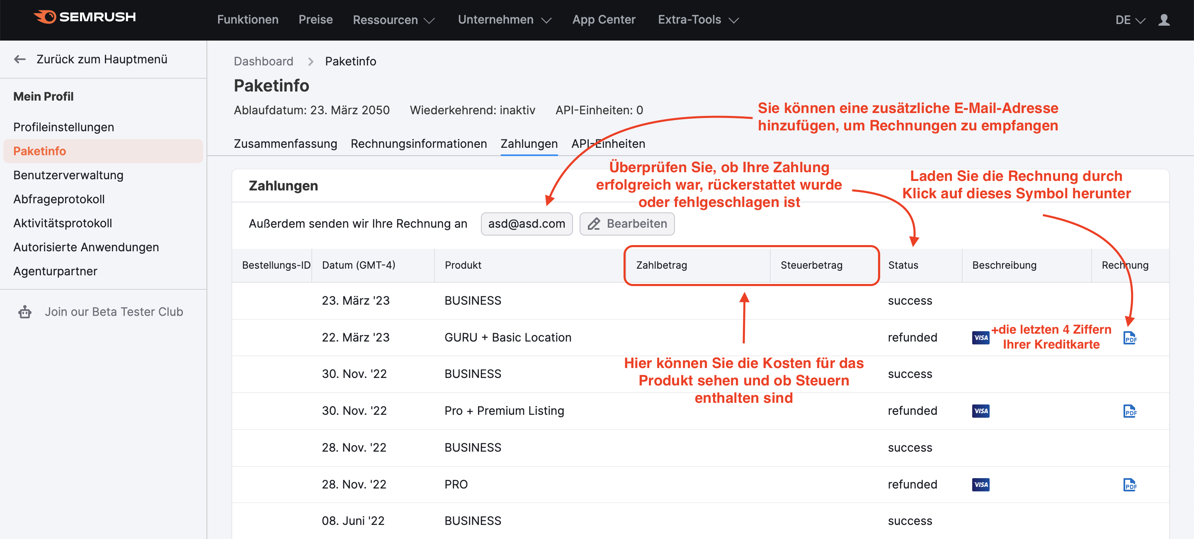This screenshot has height=539, width=1194.
Task: Open Preise in the top navigation
Action: tap(315, 20)
